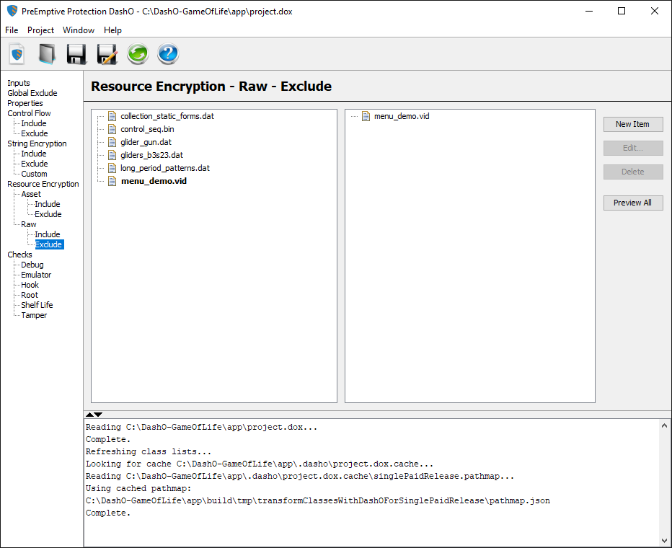Select Global Exclude in the navigation tree

[32, 93]
